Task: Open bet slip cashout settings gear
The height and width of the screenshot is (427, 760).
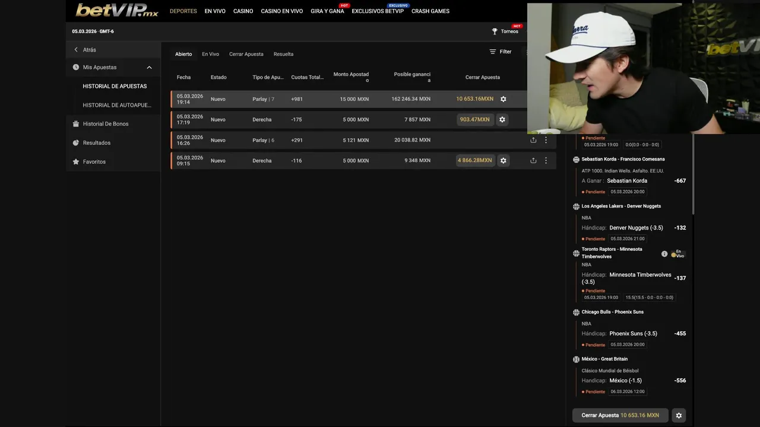Action: (x=679, y=415)
